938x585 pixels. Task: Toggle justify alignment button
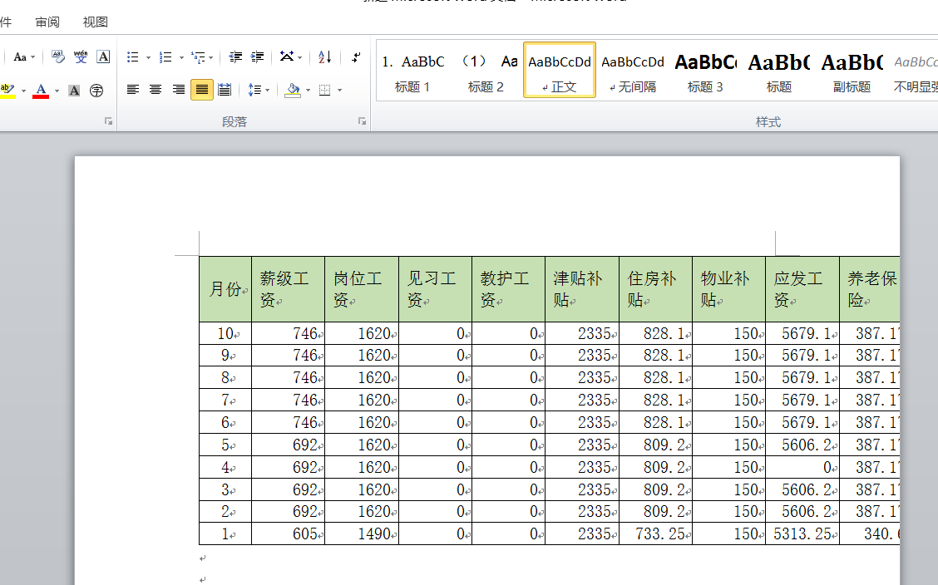(201, 91)
